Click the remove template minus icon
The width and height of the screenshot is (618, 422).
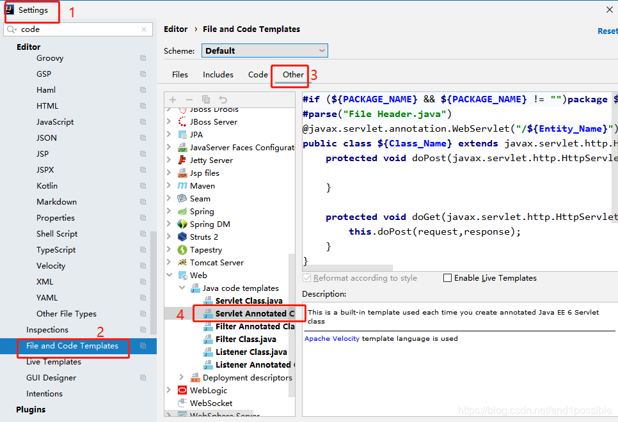coord(189,100)
